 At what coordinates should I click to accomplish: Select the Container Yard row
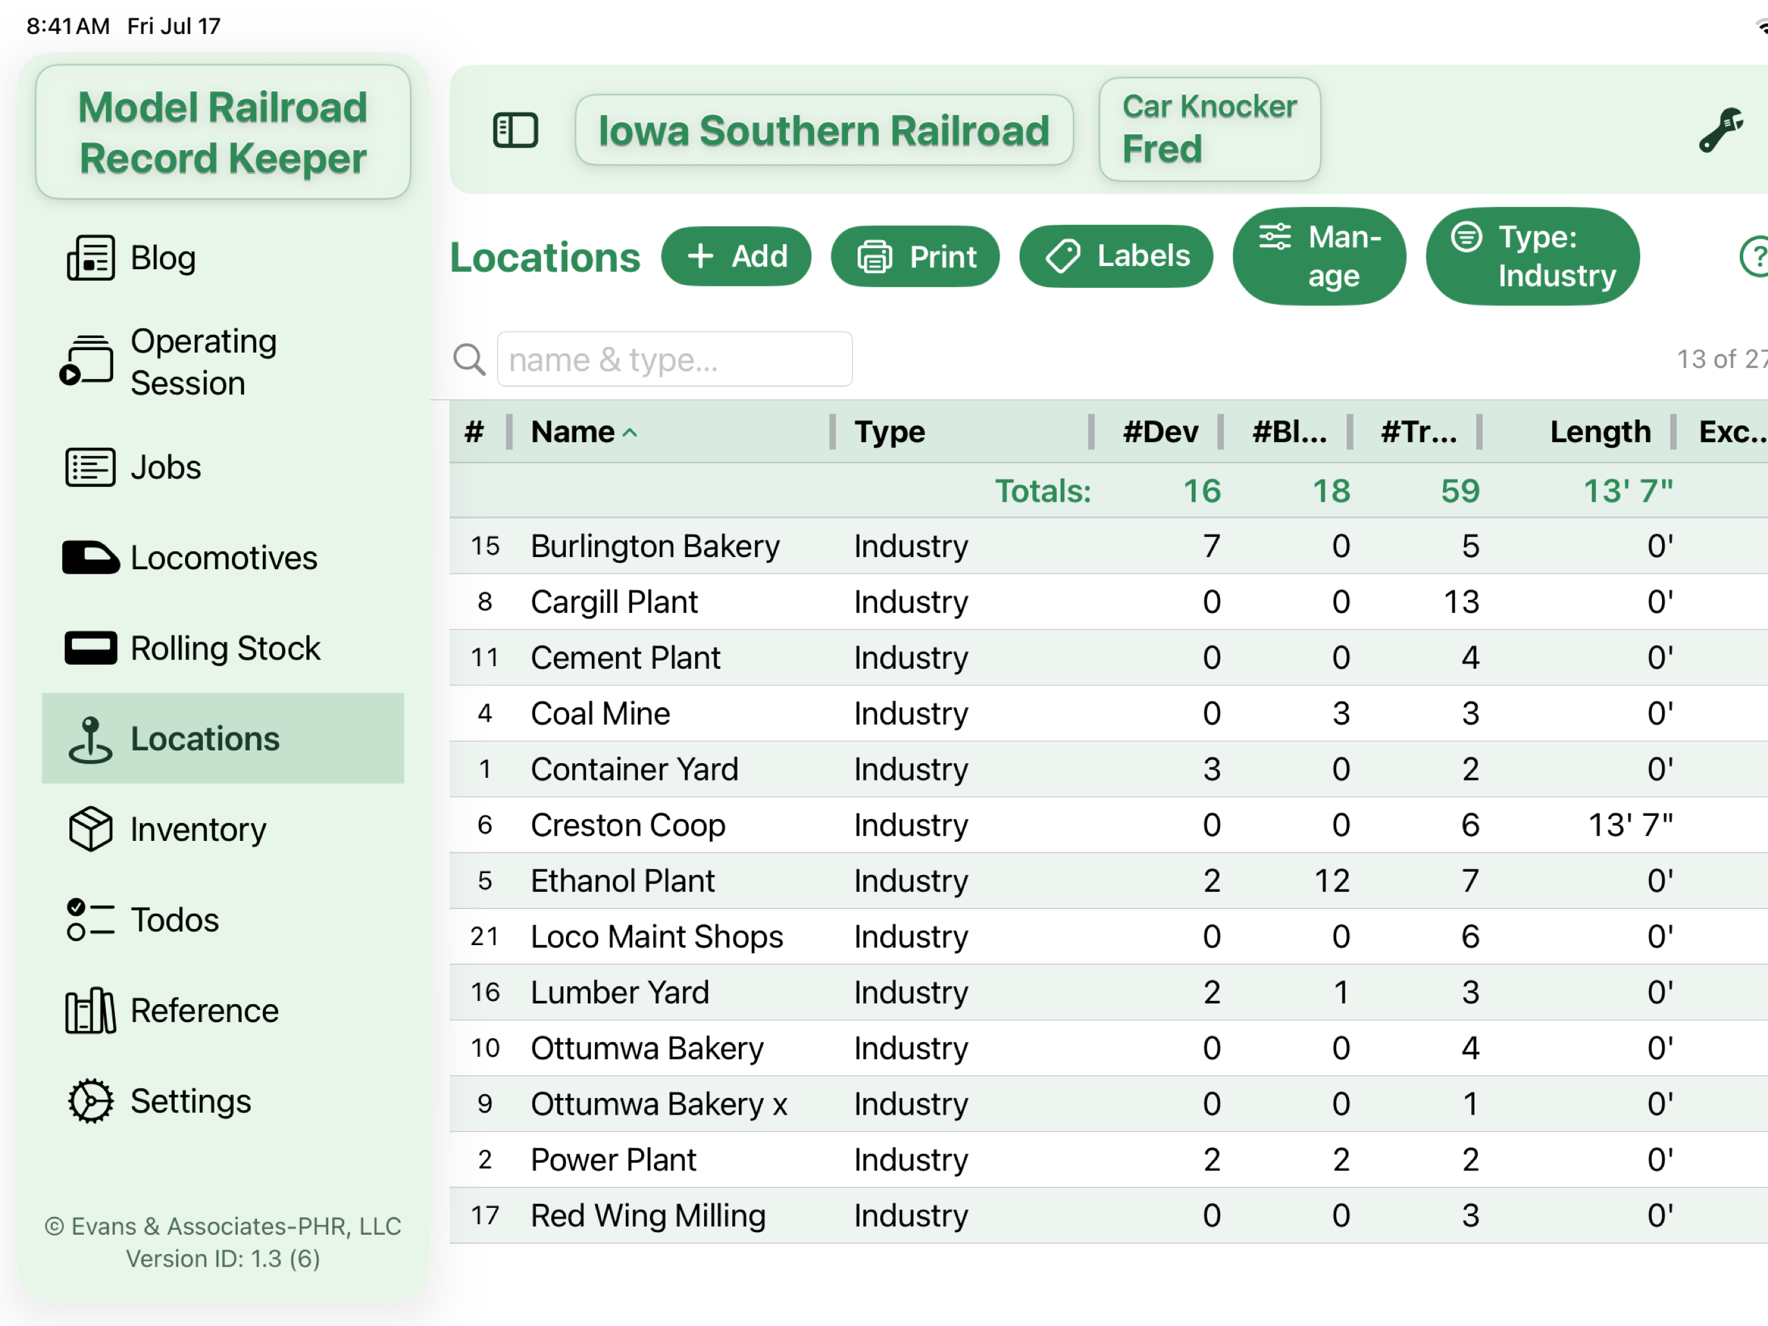(1109, 770)
